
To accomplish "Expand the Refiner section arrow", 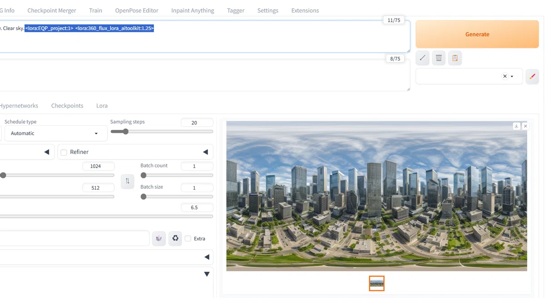I will click(x=205, y=152).
